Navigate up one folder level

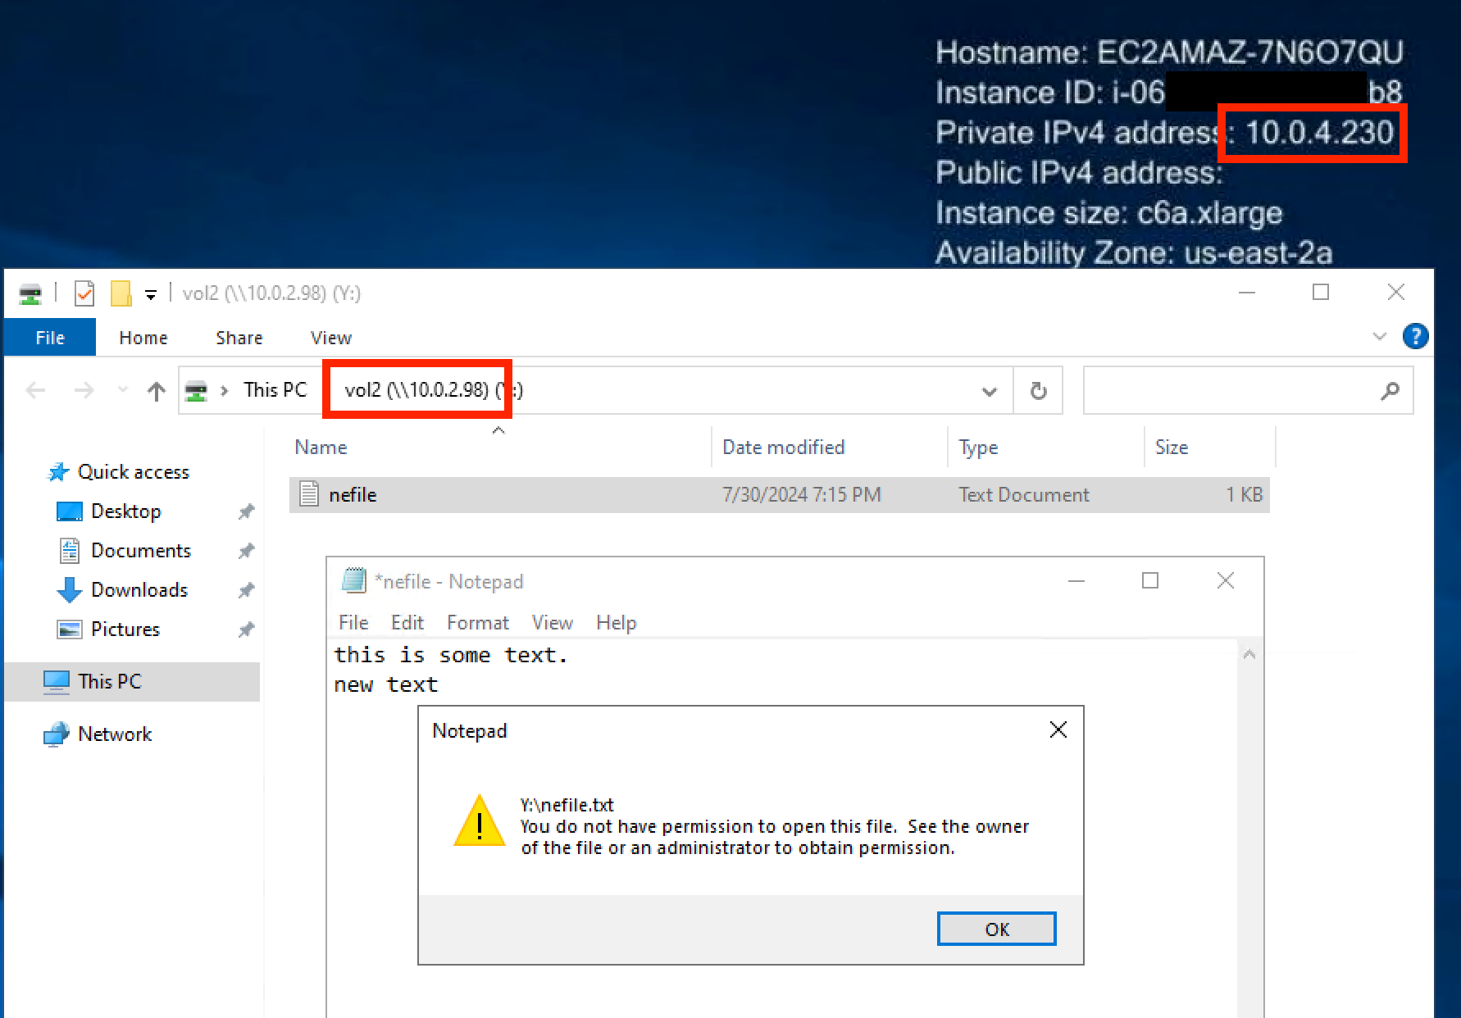click(156, 390)
